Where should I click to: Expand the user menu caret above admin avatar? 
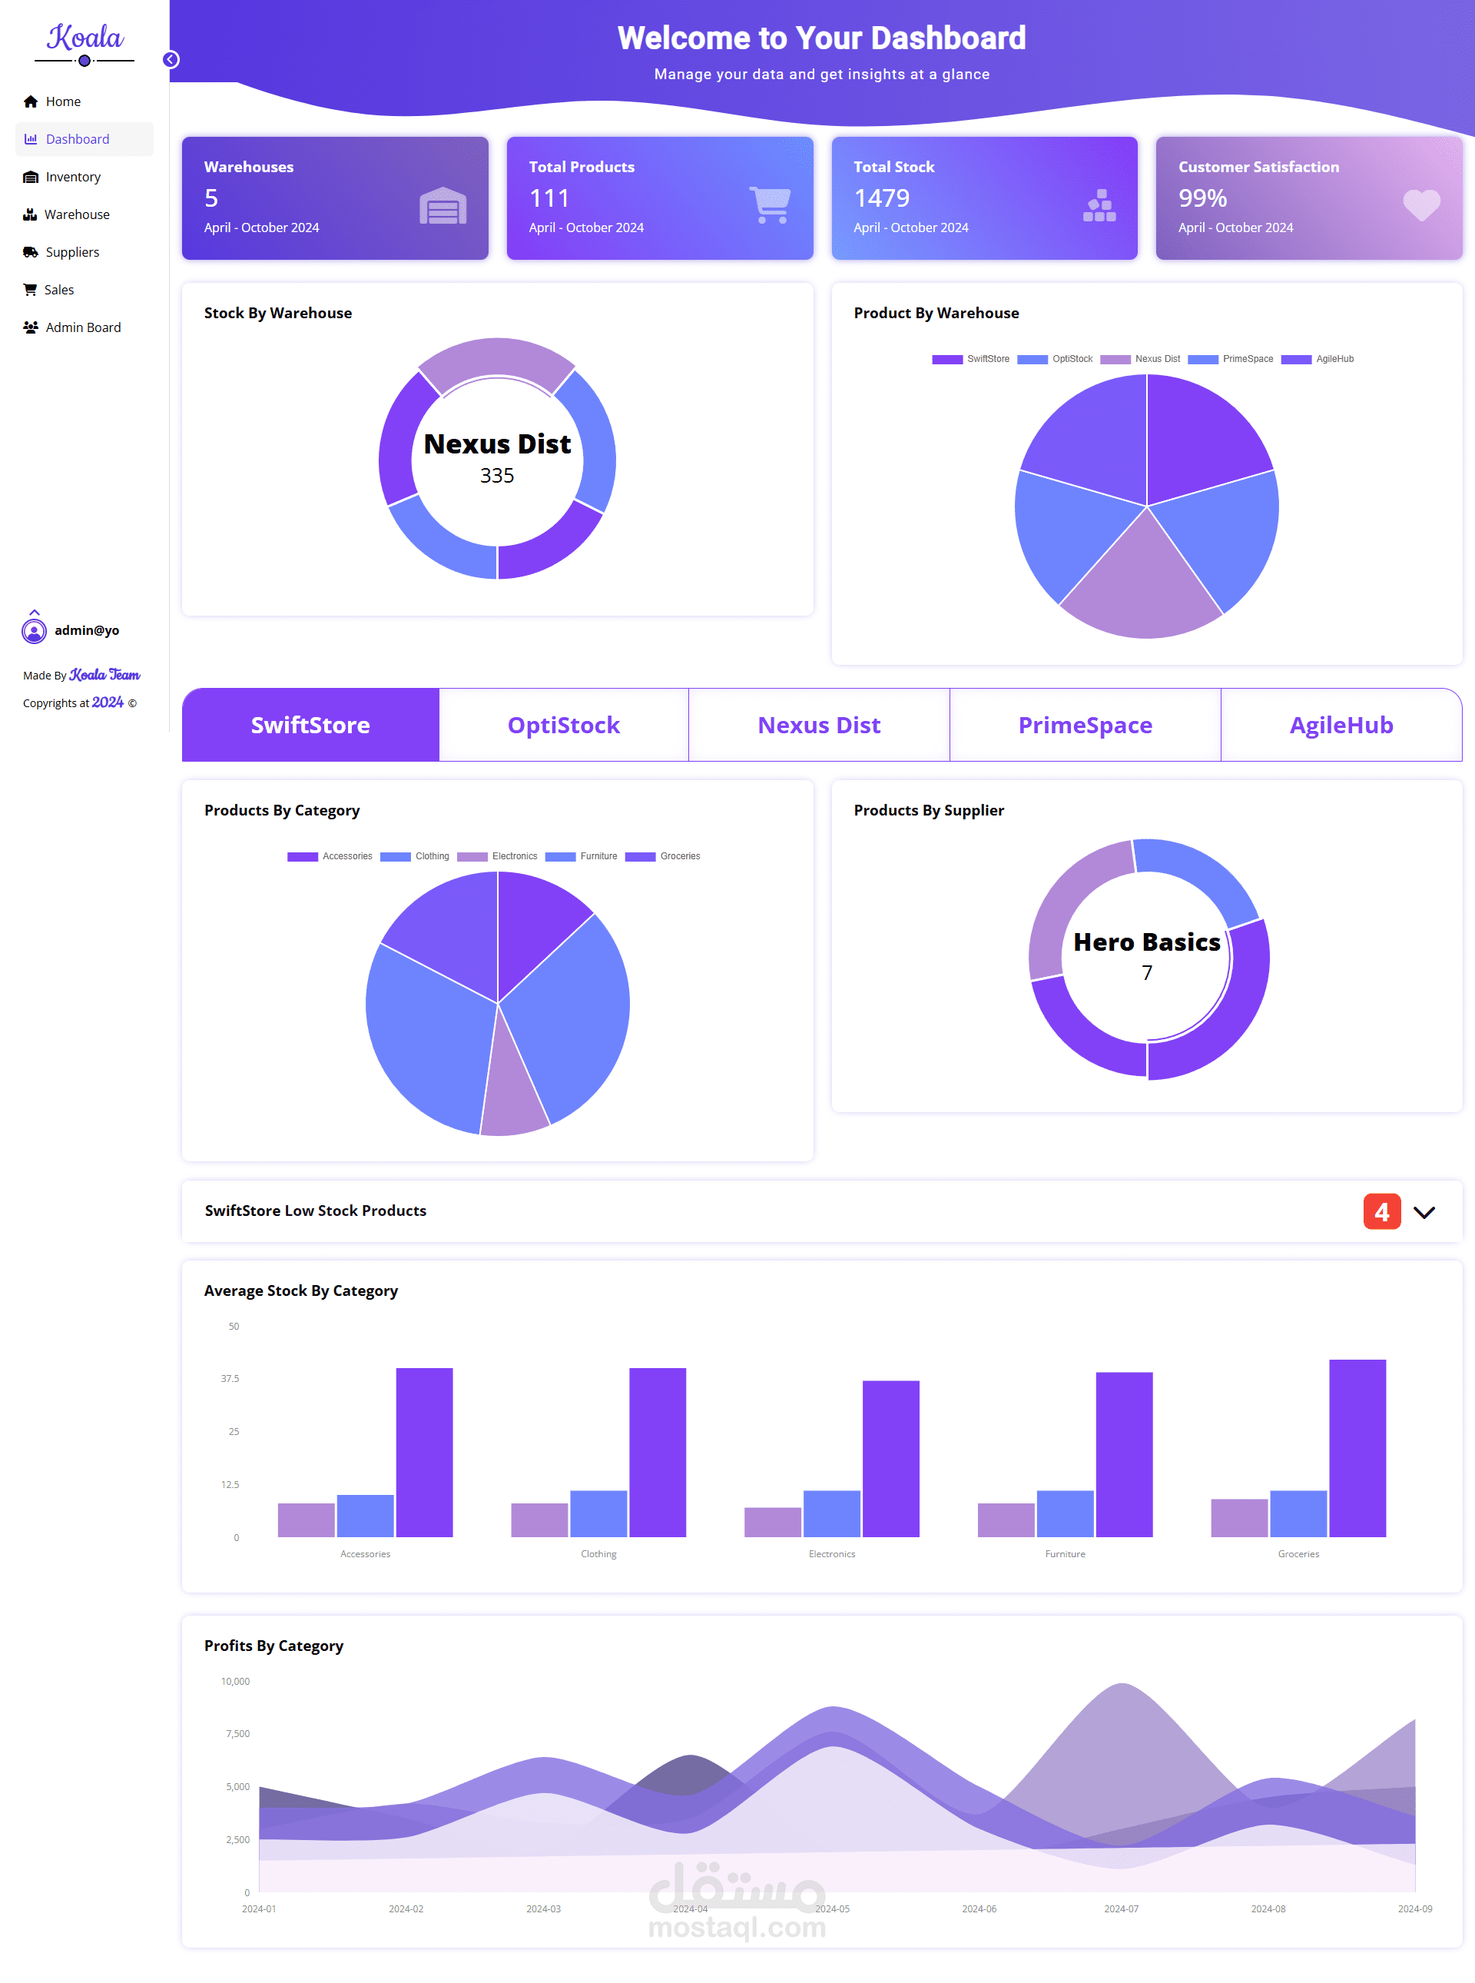tap(34, 613)
